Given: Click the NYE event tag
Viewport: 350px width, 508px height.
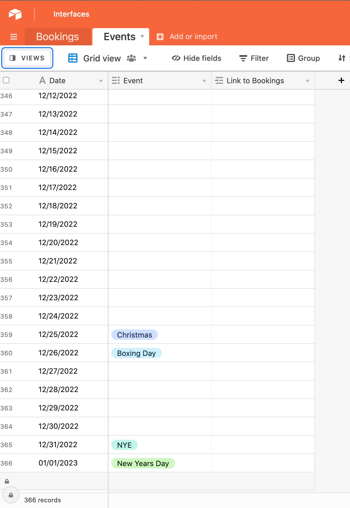Looking at the screenshot, I should pos(124,445).
